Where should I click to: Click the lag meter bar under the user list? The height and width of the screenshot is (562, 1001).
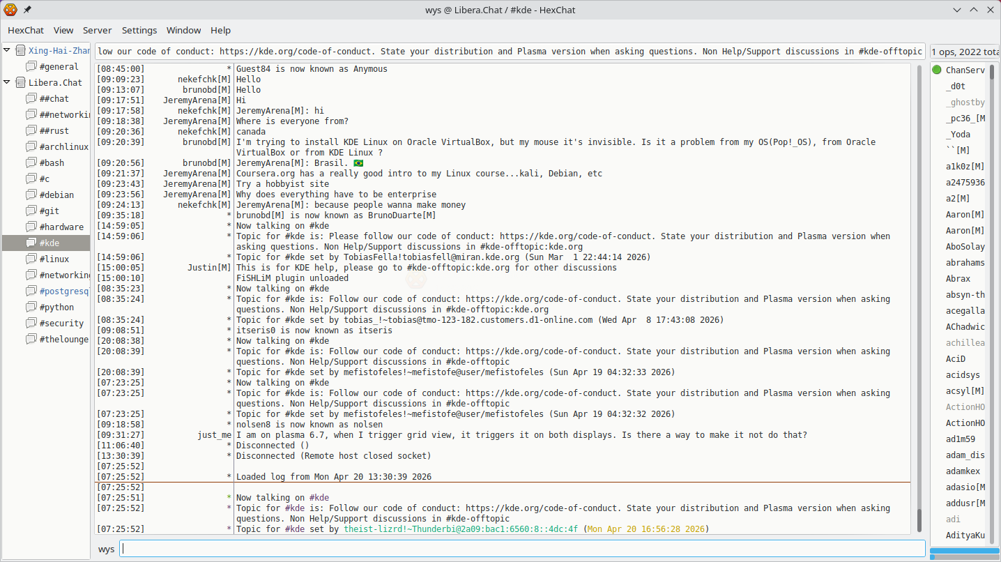click(965, 551)
